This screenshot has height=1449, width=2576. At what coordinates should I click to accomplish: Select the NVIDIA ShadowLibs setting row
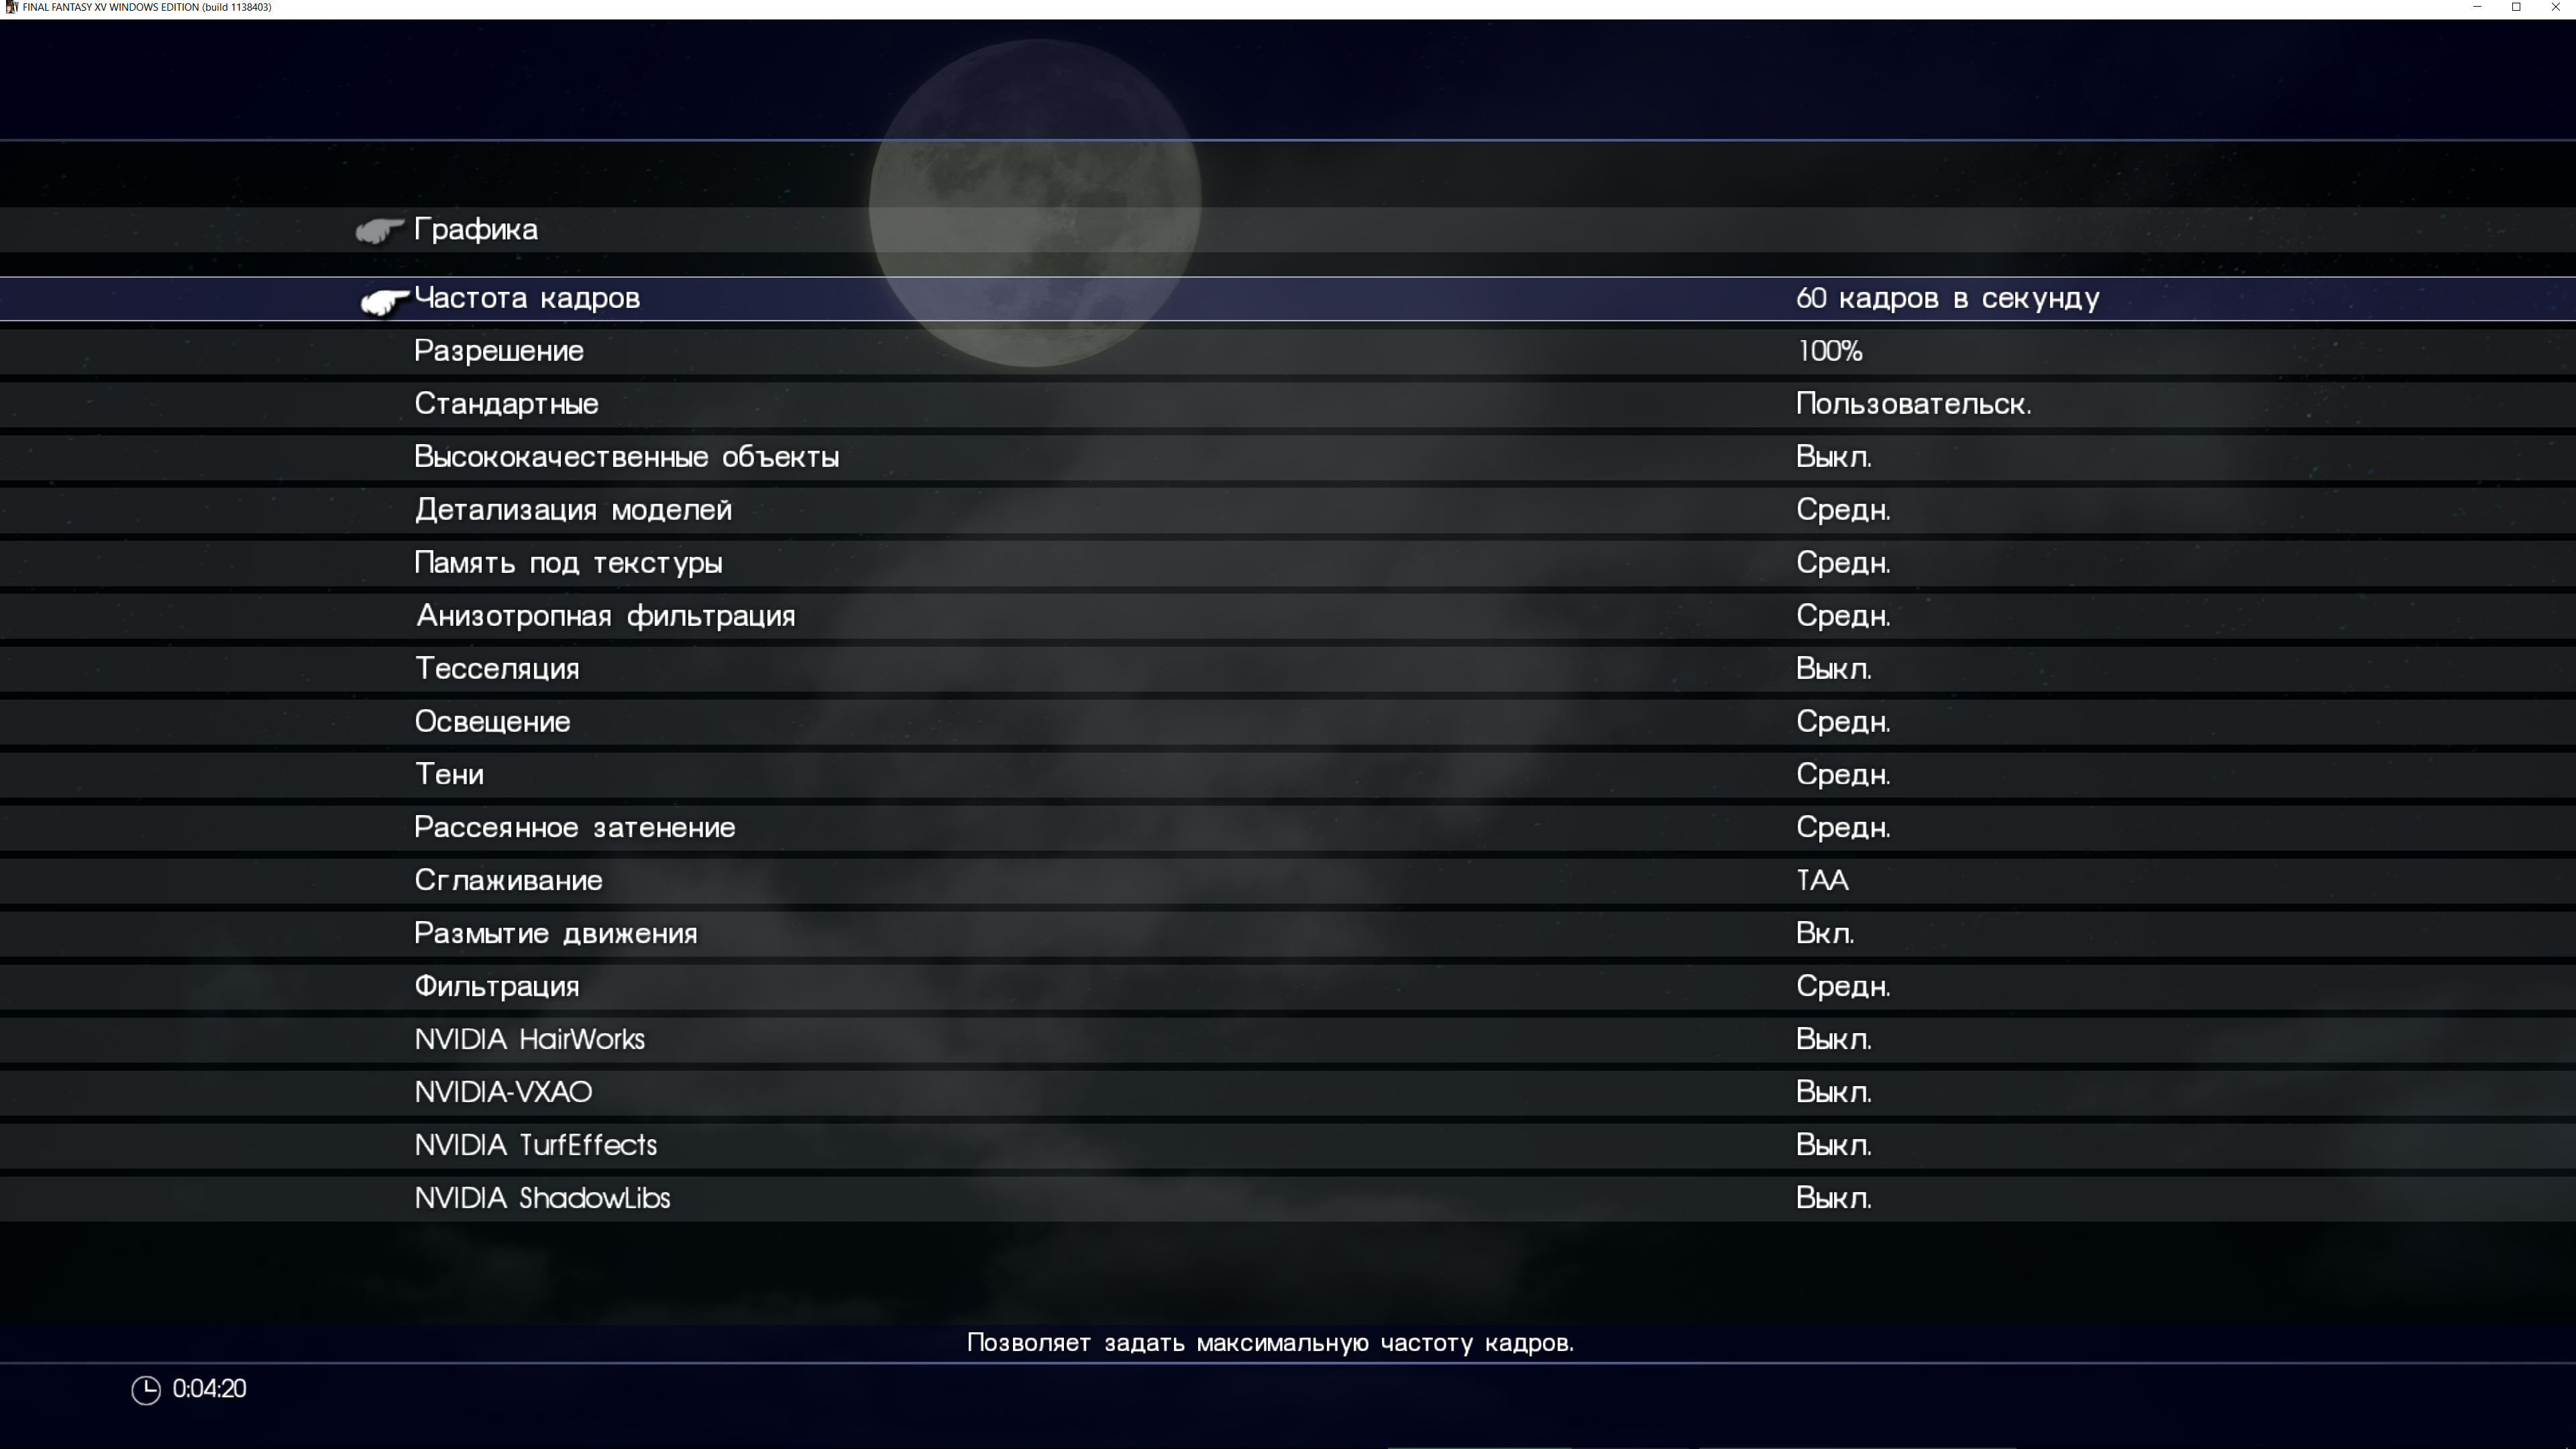click(x=542, y=1198)
